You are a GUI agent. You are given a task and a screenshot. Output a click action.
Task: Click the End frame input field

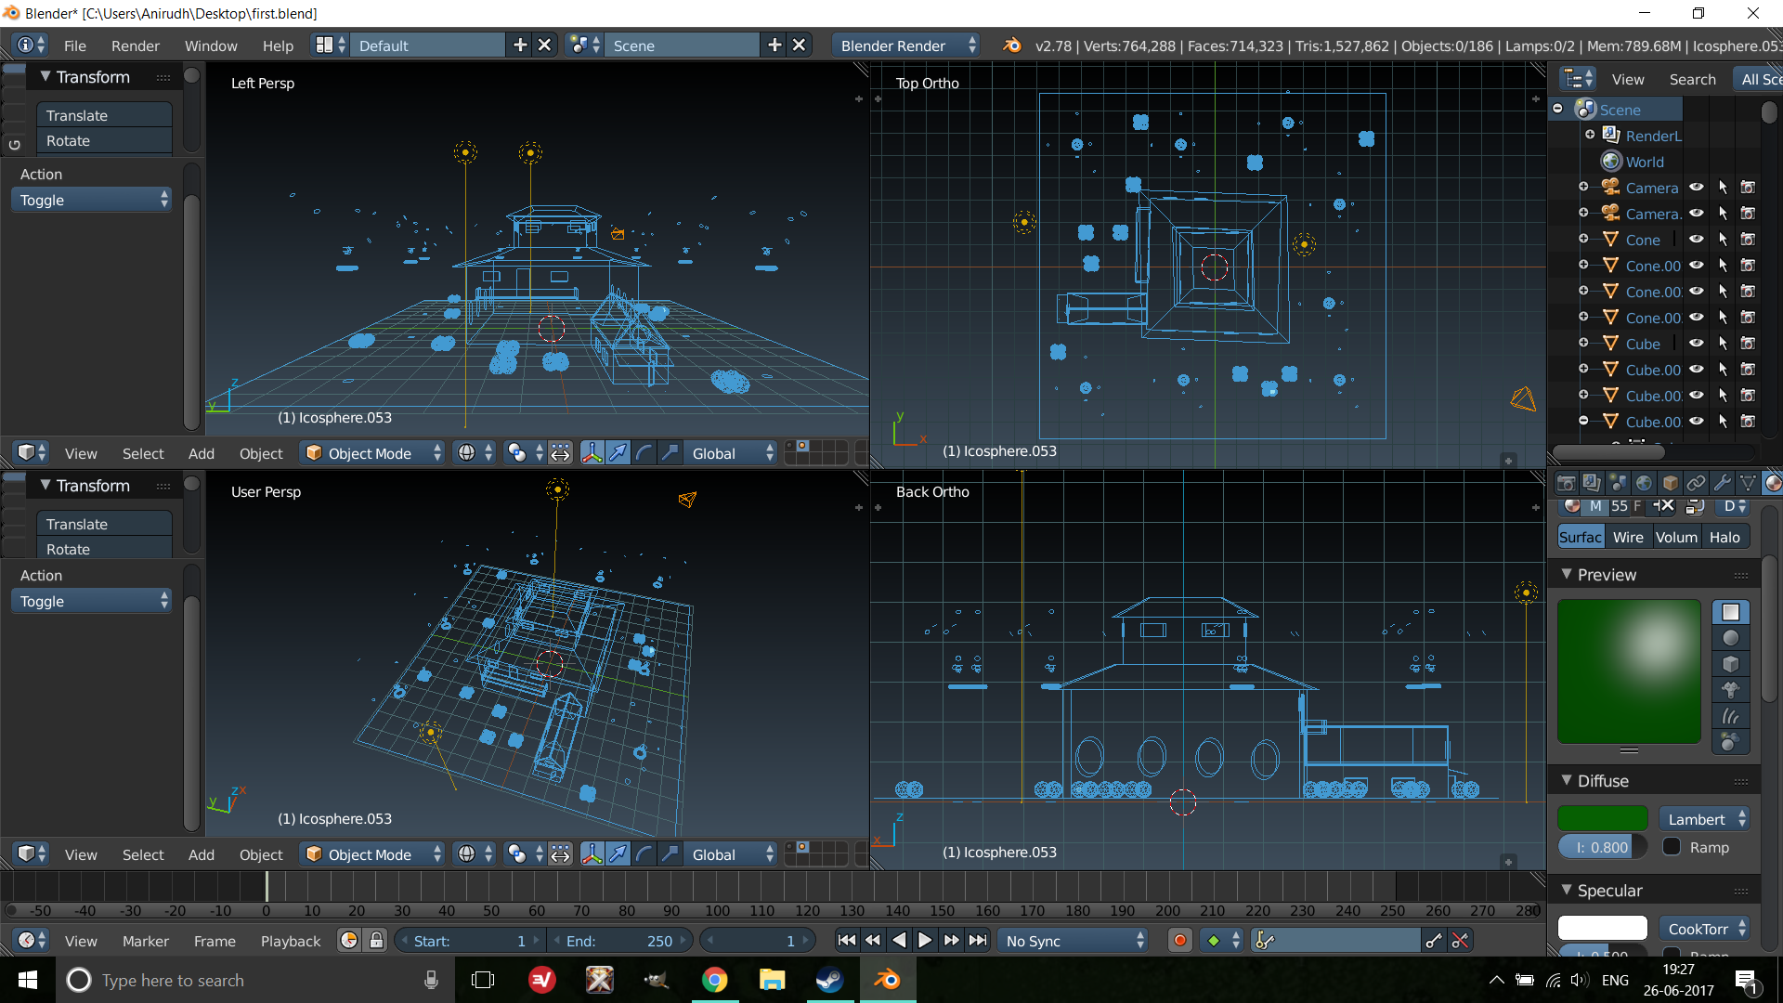tap(619, 941)
